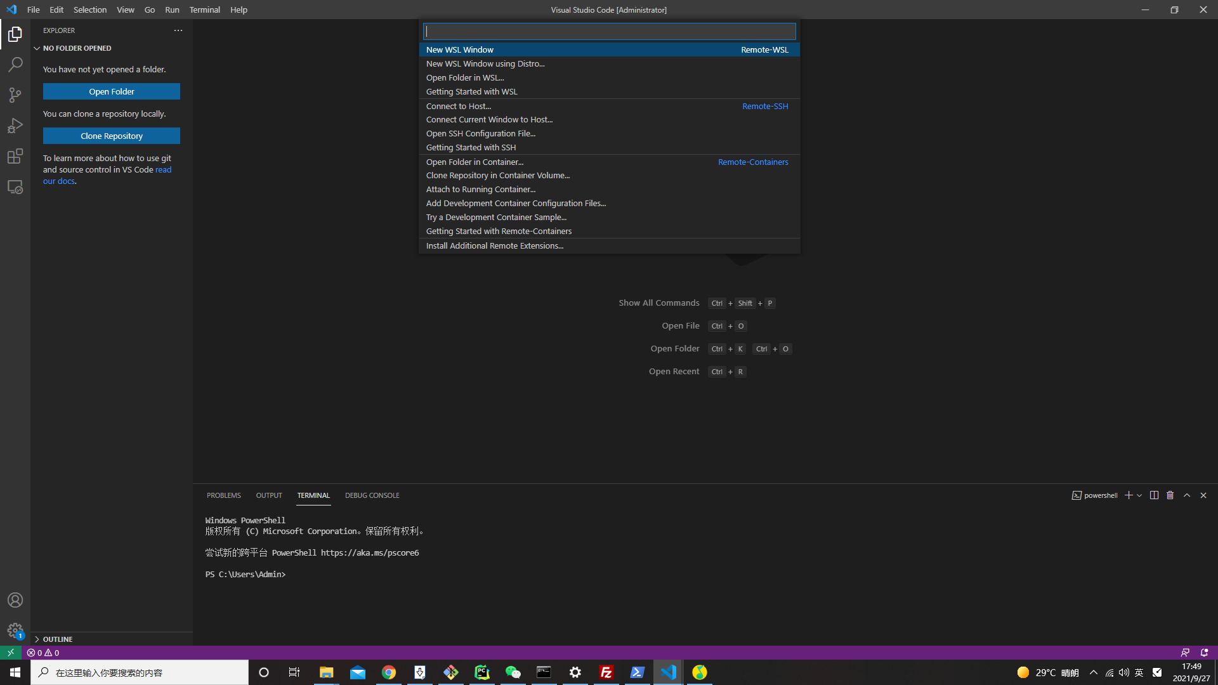1218x685 pixels.
Task: Switch to the Debug Console tab
Action: 372,495
